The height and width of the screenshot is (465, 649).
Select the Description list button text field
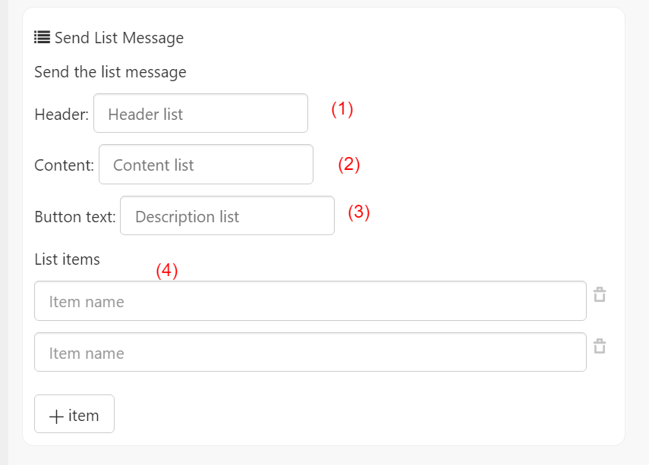pyautogui.click(x=227, y=215)
